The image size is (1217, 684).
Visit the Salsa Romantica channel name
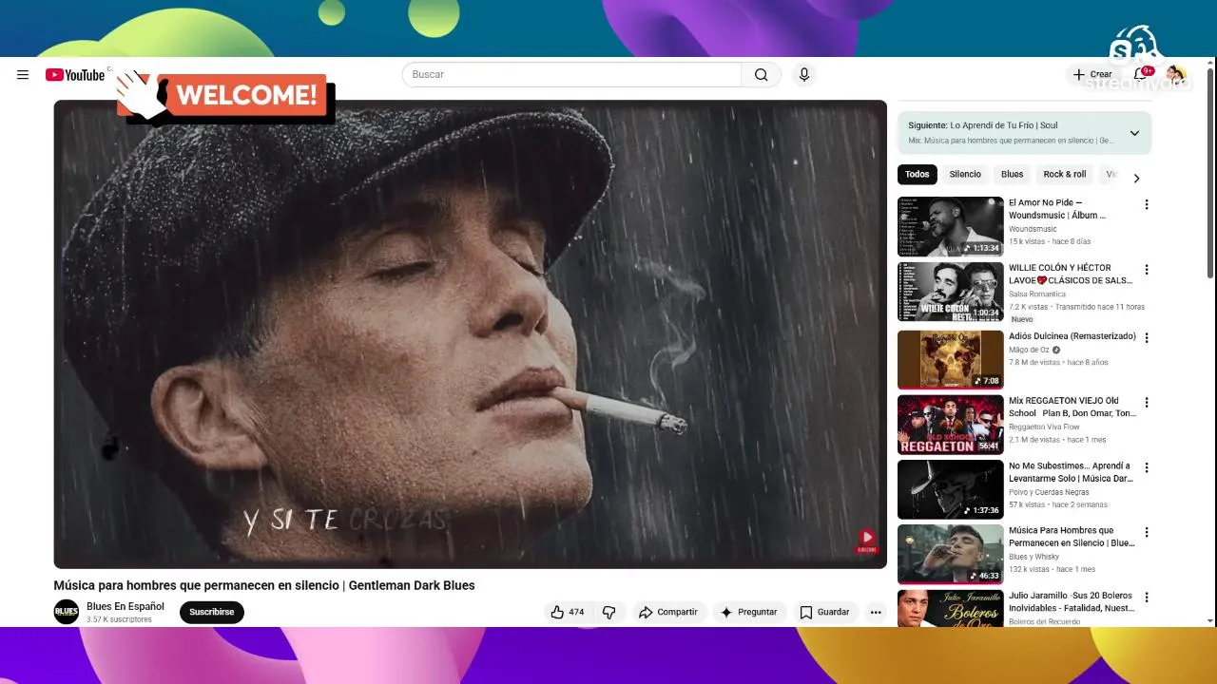(1037, 294)
